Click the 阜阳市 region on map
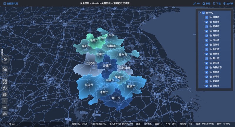 86,46
